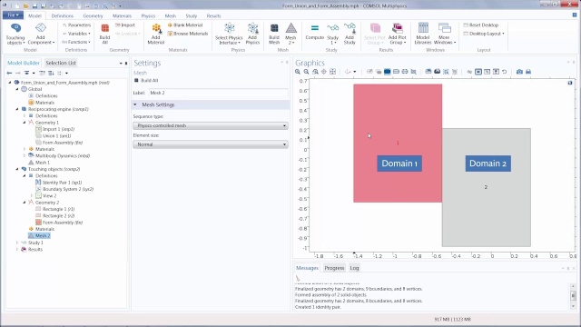Open the Desktop Layout dropdown
Screen dimensions: 581x327
click(x=484, y=34)
